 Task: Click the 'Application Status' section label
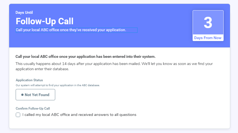click(x=29, y=80)
